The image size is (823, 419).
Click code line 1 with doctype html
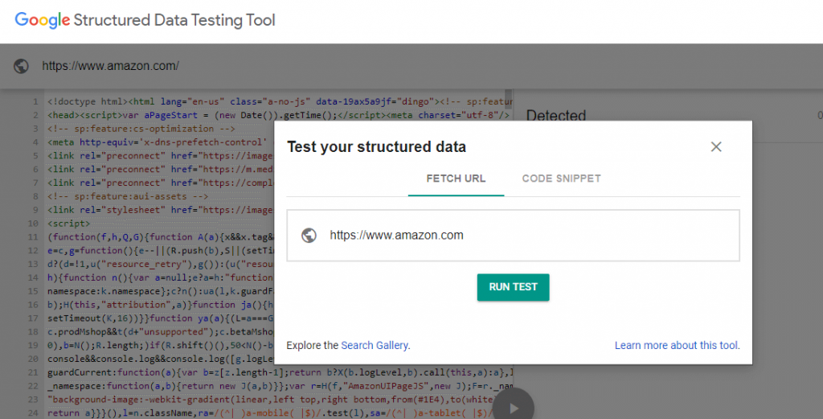click(x=280, y=101)
